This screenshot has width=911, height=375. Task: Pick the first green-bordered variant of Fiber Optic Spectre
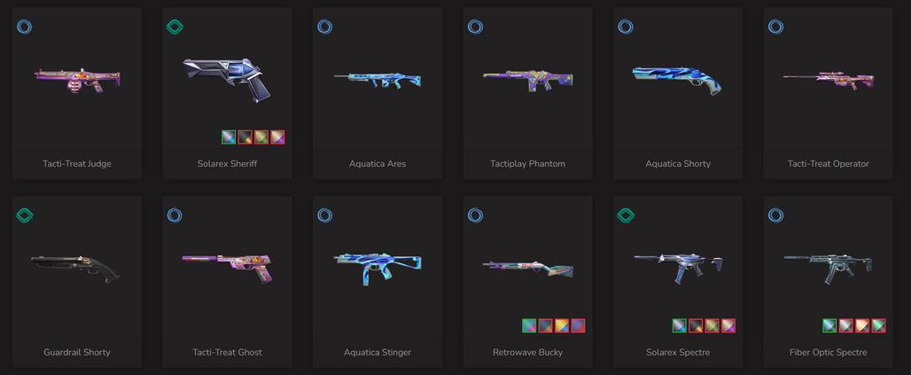coord(830,325)
